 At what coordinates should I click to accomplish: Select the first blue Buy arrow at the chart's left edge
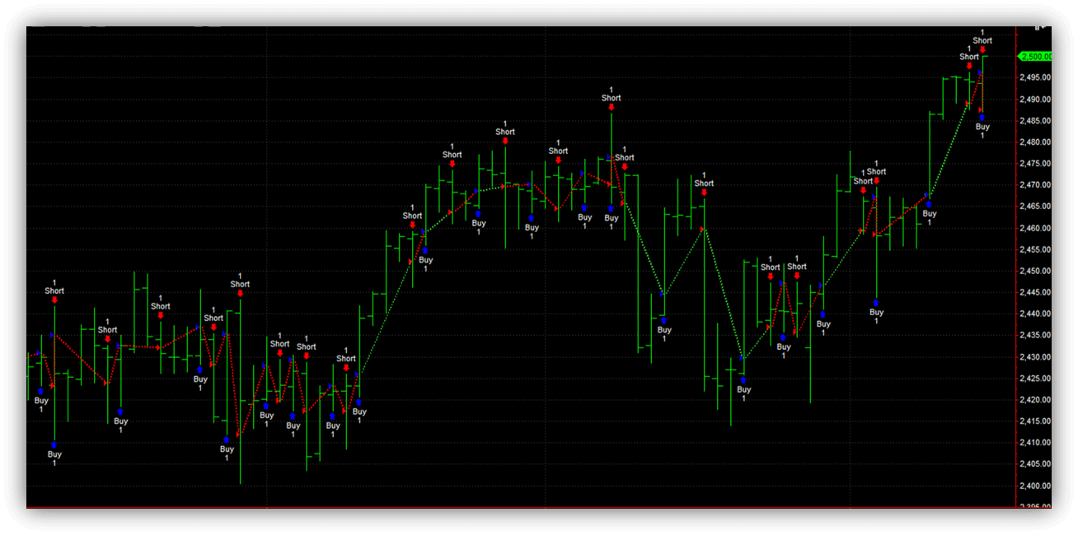pos(41,392)
